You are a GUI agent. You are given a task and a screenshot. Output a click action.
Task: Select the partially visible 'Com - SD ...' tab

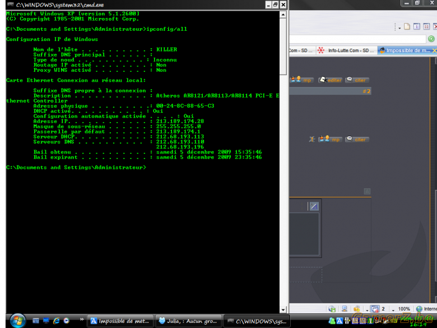point(302,50)
